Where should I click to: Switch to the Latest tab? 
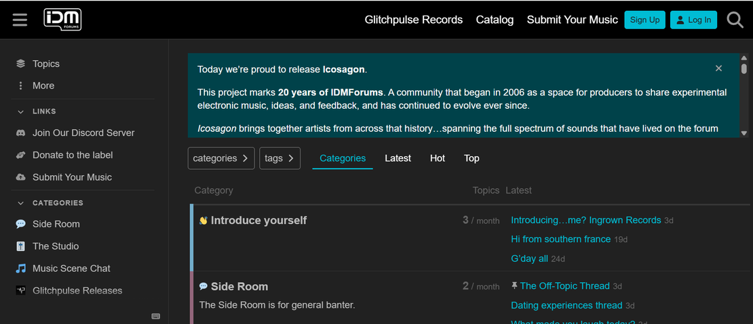click(398, 158)
